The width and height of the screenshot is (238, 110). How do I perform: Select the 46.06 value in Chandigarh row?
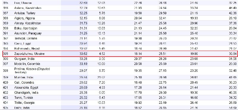click(x=233, y=93)
